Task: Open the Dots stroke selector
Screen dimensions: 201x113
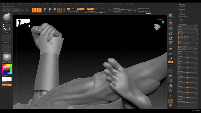Action: point(7,28)
